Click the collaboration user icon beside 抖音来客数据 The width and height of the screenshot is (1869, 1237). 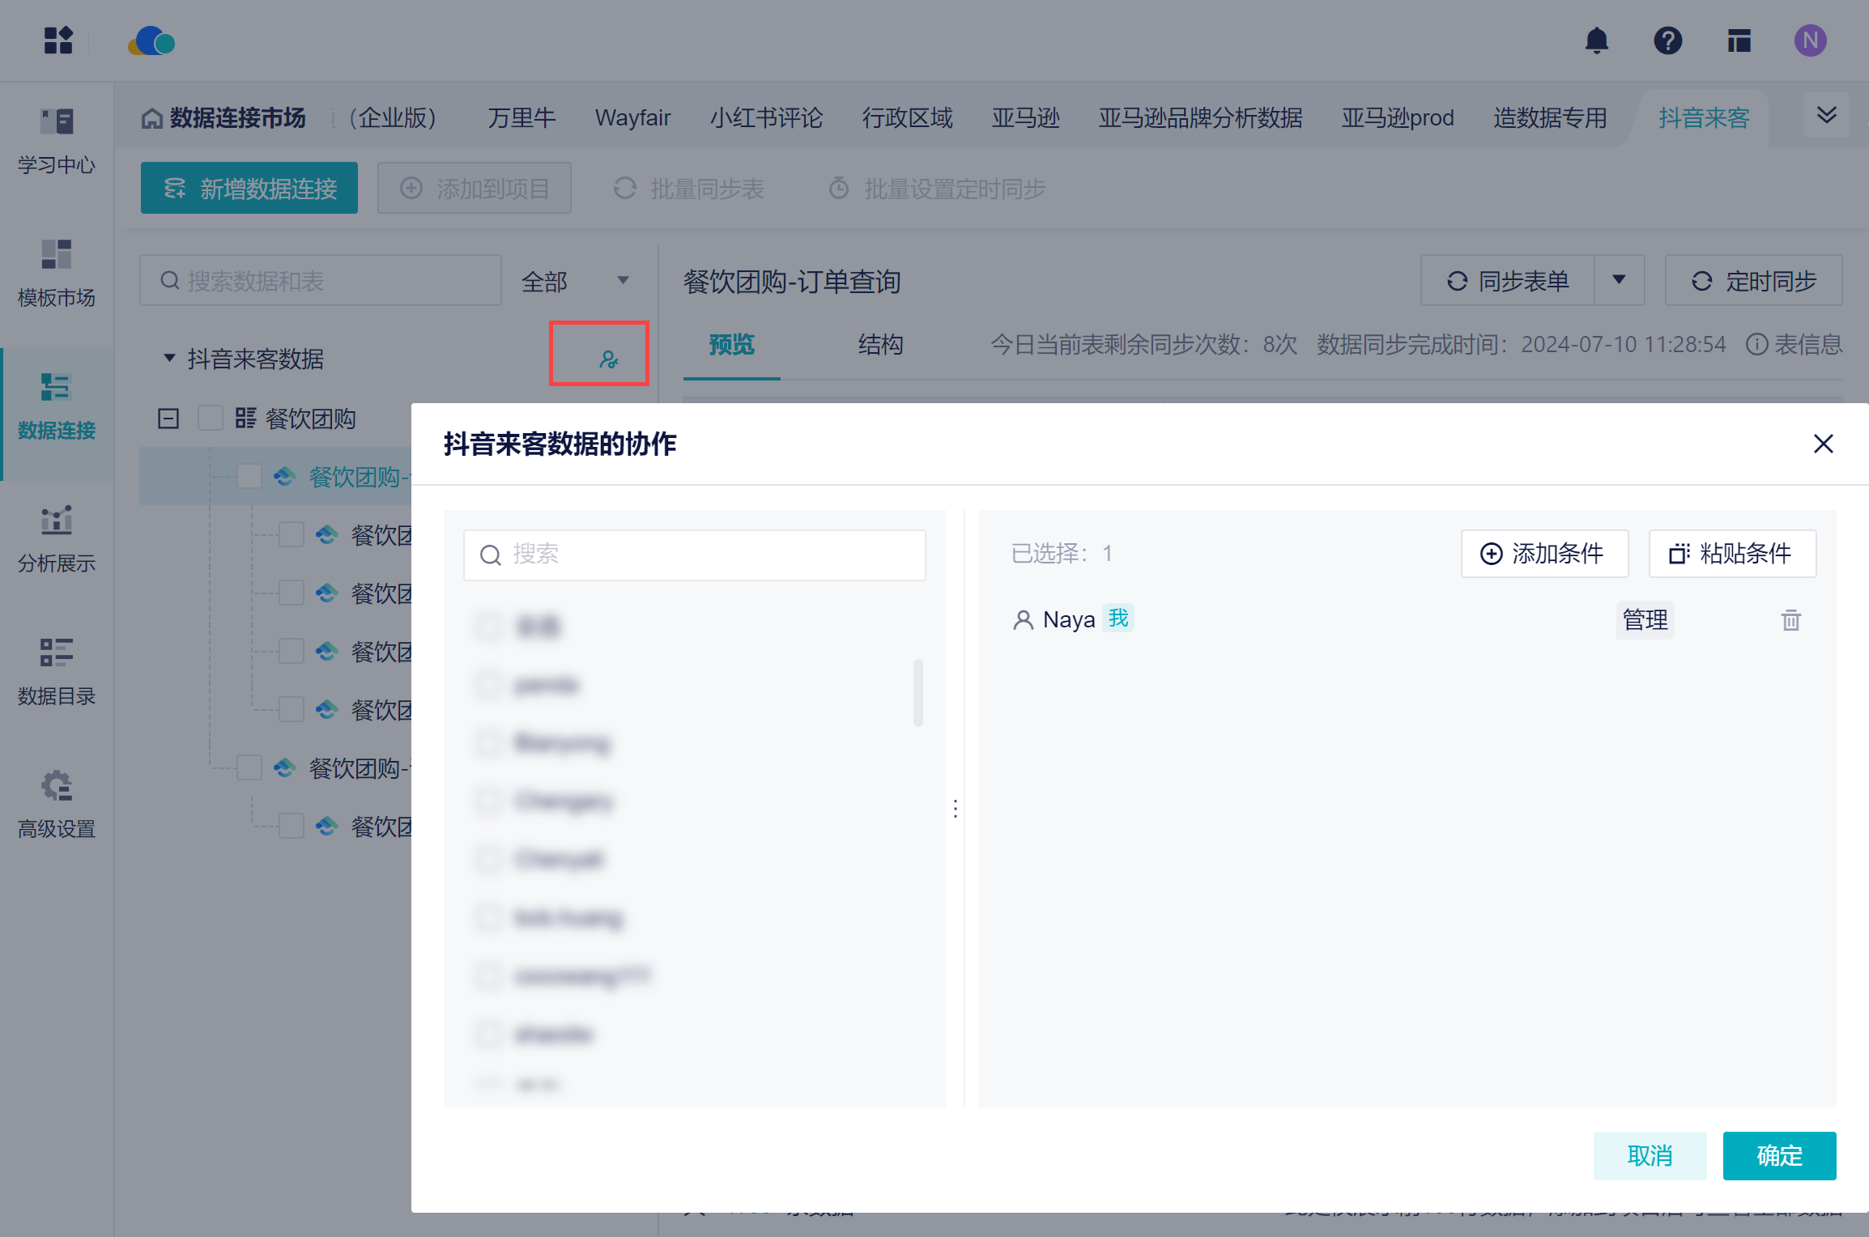(608, 359)
